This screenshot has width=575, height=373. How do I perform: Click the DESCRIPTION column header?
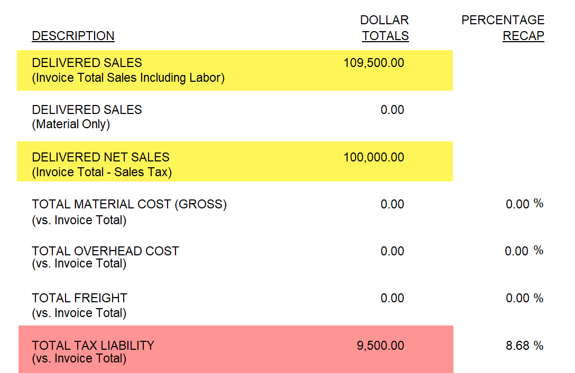point(73,36)
